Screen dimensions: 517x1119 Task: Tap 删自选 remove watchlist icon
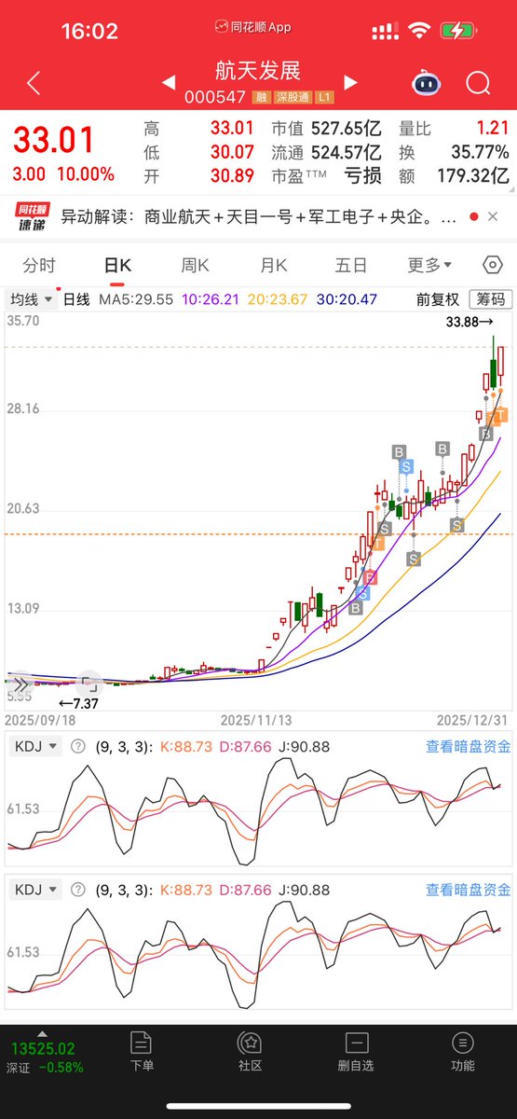356,1050
